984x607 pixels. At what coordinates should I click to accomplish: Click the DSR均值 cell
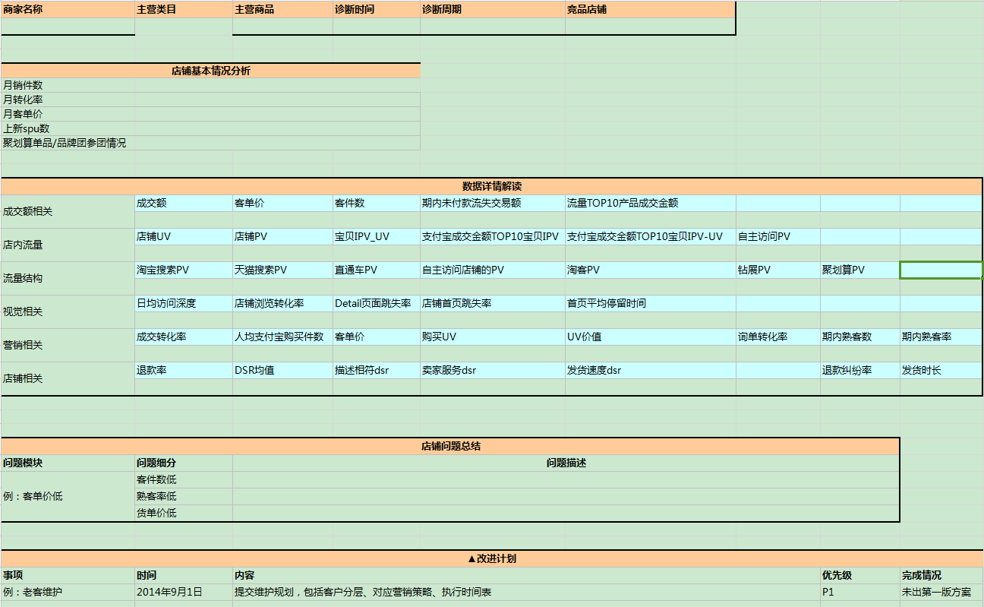point(282,370)
